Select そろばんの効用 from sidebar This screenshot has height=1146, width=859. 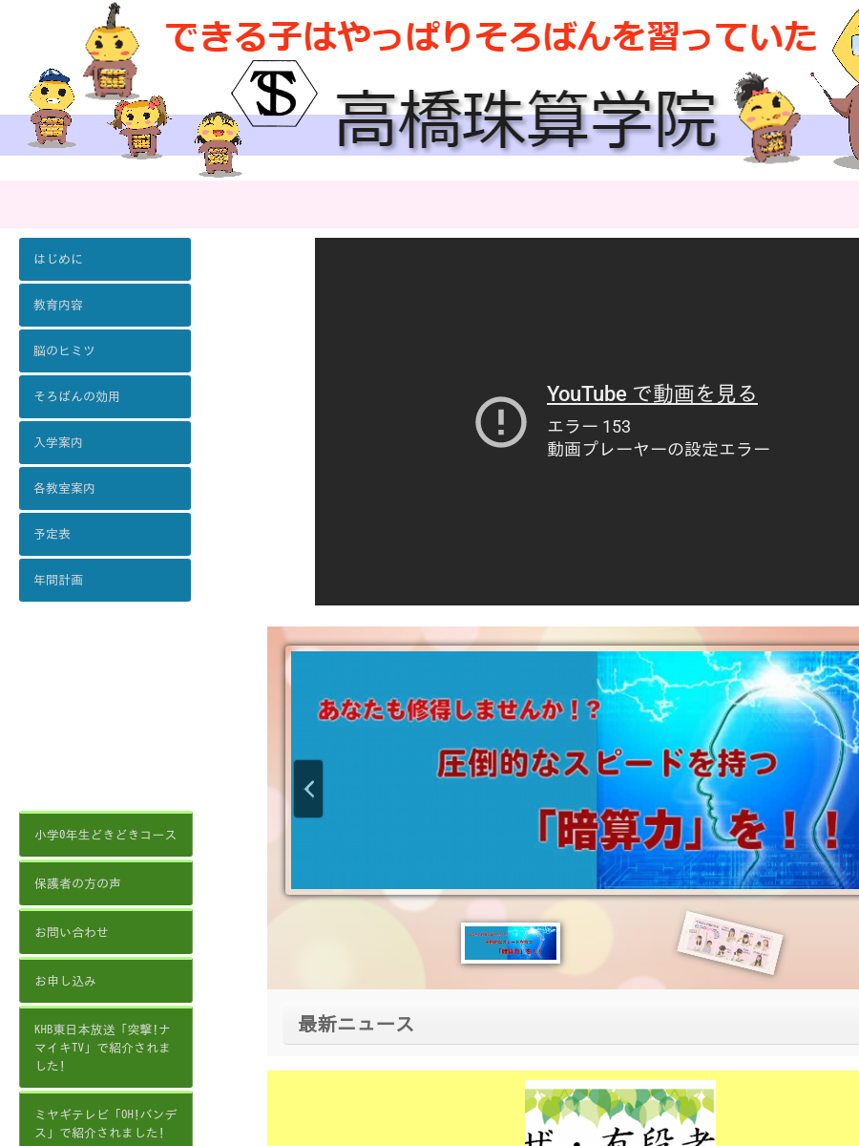coord(105,396)
